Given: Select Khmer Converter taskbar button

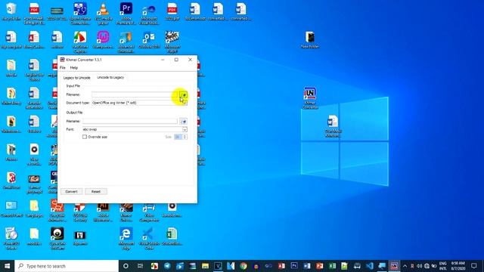Looking at the screenshot, I should 394,266.
